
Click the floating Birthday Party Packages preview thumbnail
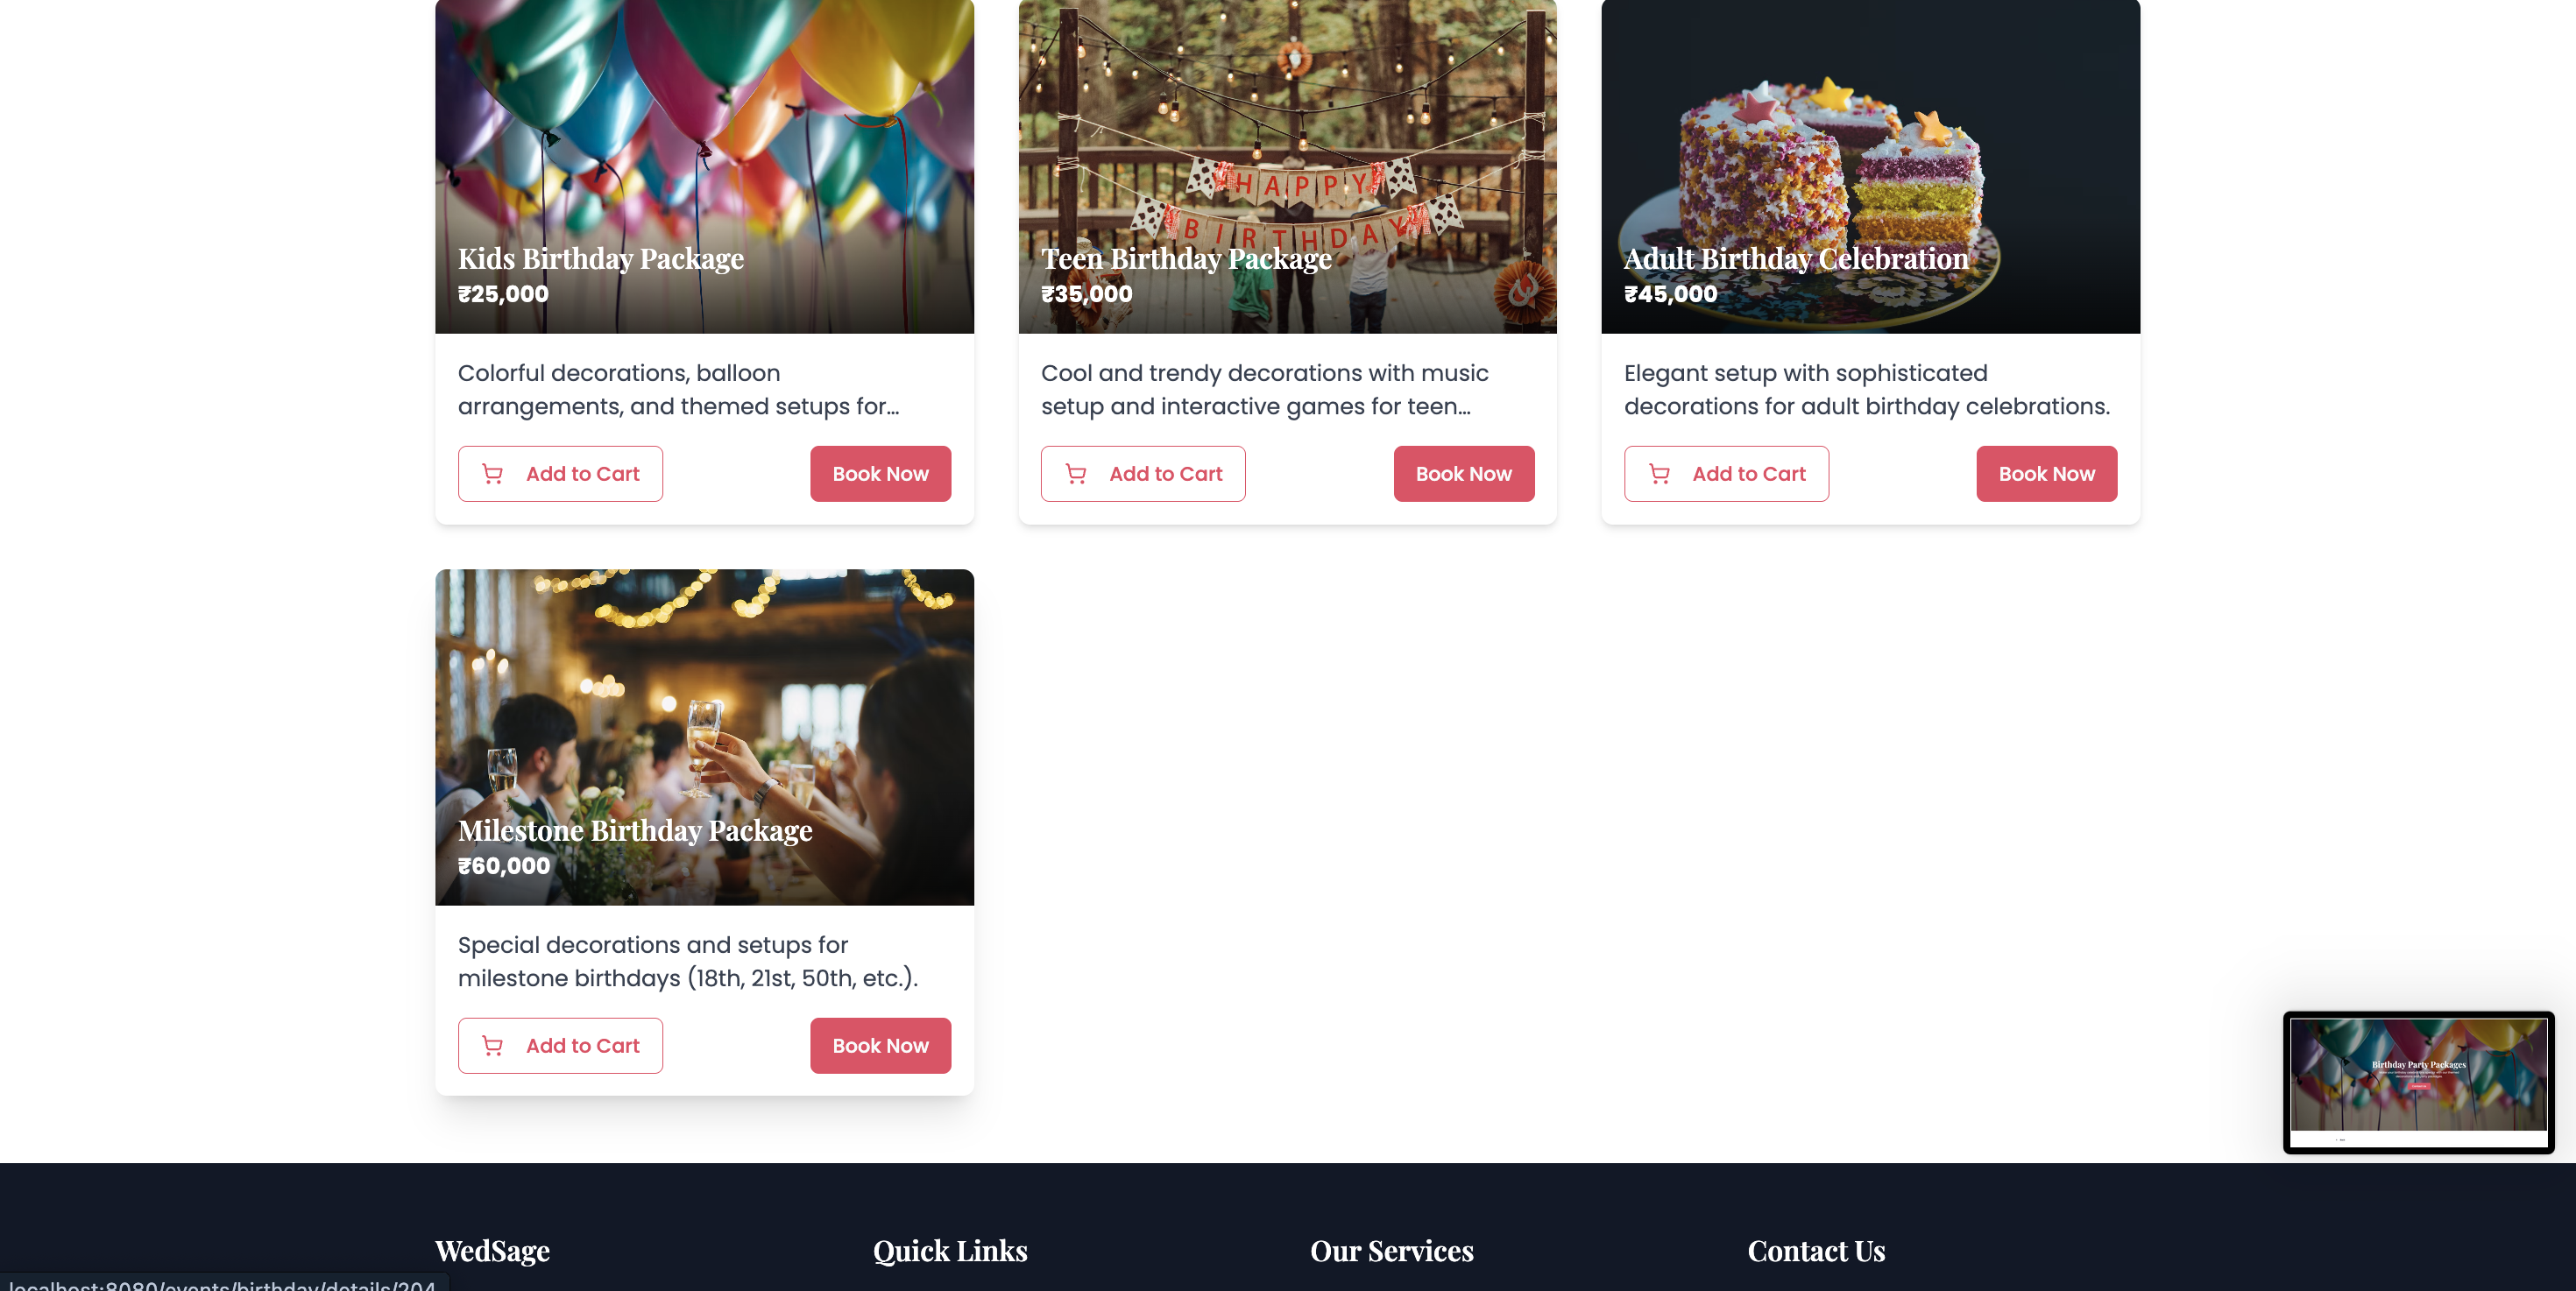pos(2418,1083)
